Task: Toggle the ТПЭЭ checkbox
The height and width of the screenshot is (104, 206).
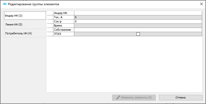Action: (x=138, y=34)
